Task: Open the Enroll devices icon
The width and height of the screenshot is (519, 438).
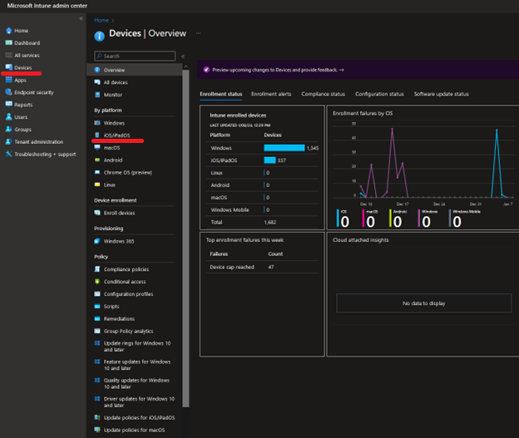Action: [97, 213]
